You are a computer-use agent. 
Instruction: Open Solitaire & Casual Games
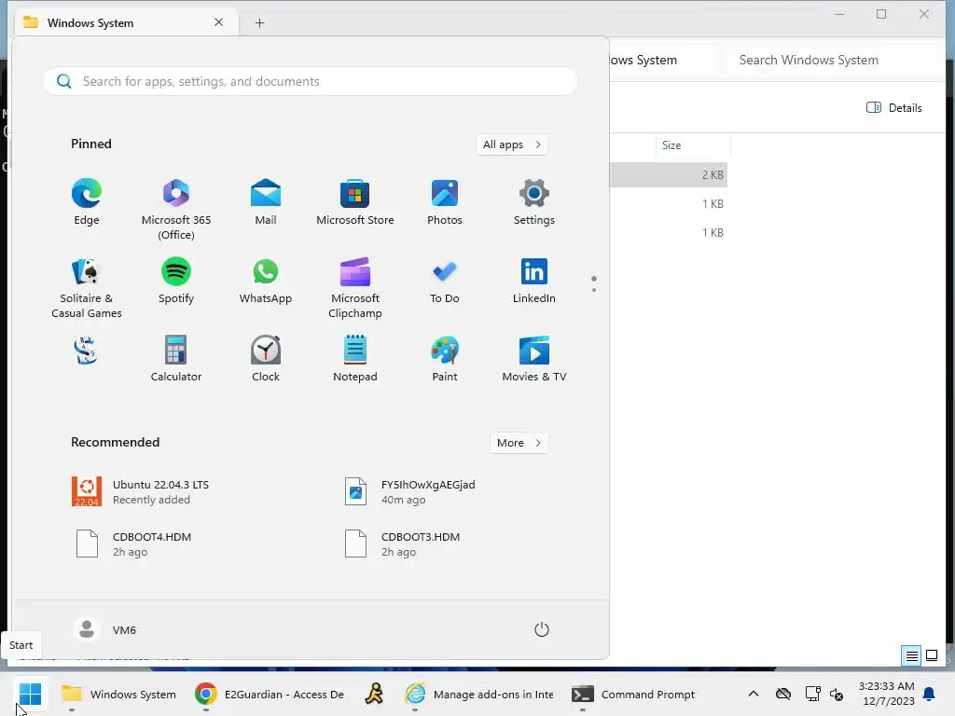[x=87, y=288]
